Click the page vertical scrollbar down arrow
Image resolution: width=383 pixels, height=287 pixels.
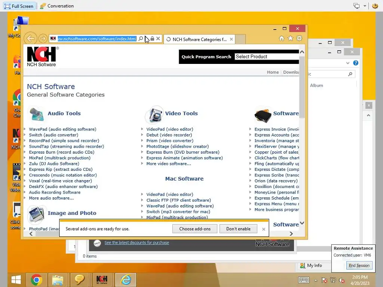point(302,223)
